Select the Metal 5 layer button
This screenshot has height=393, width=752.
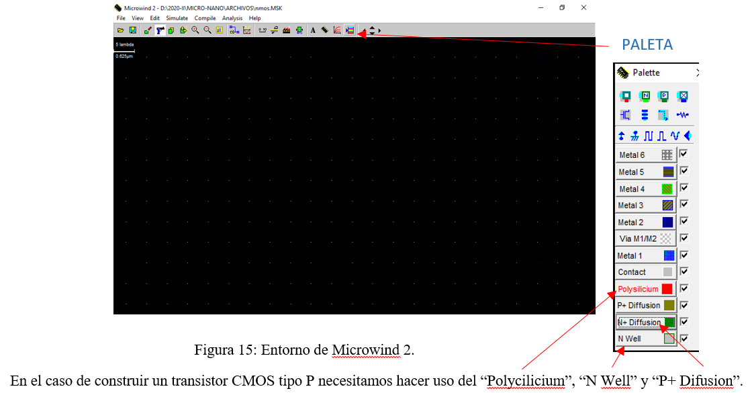(646, 172)
